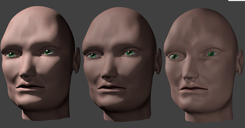The image size is (245, 128).
Task: Click right head's green eye nearest its ear
Action: (x=212, y=54)
